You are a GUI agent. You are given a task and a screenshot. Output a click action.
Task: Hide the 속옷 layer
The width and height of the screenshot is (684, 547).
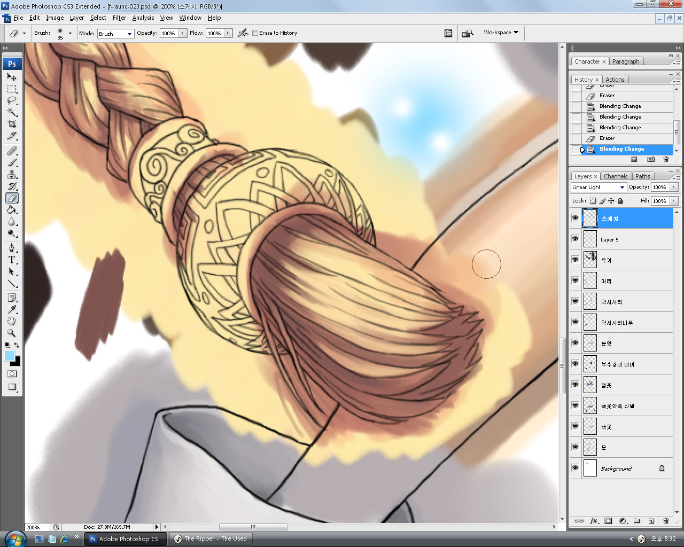click(x=575, y=426)
